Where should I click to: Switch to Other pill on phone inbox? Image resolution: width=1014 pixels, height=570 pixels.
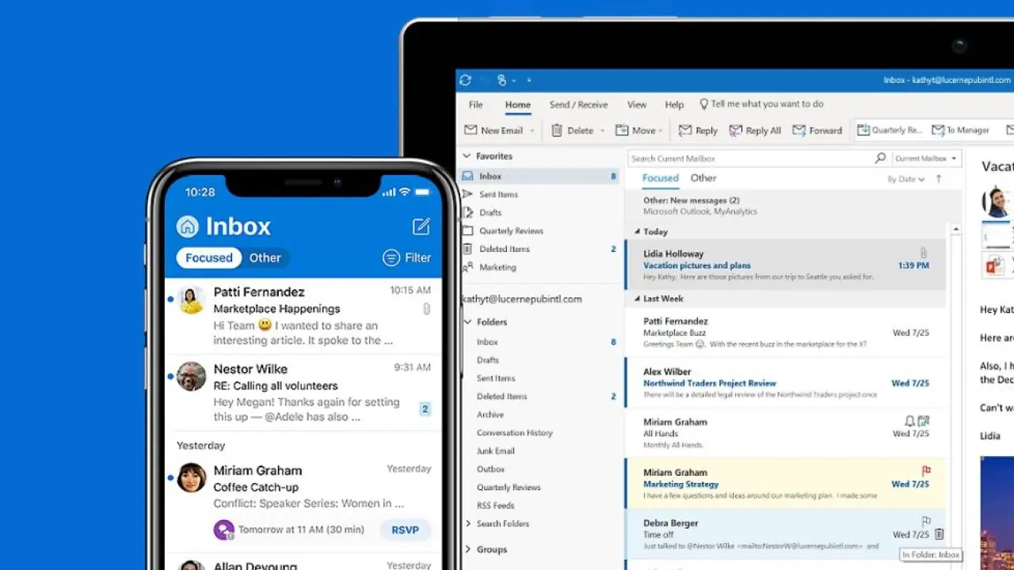[265, 257]
